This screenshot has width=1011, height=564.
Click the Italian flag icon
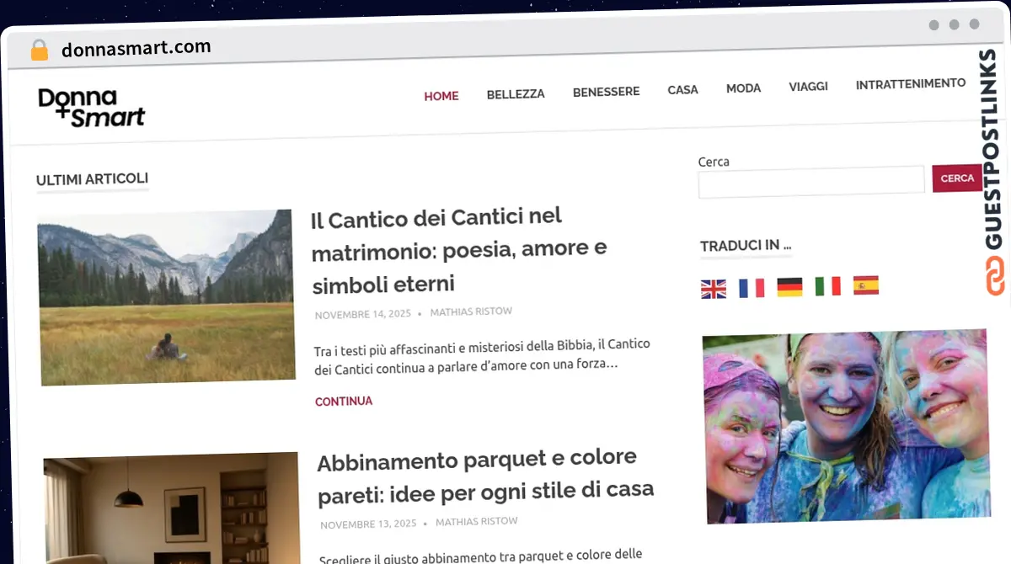point(829,285)
